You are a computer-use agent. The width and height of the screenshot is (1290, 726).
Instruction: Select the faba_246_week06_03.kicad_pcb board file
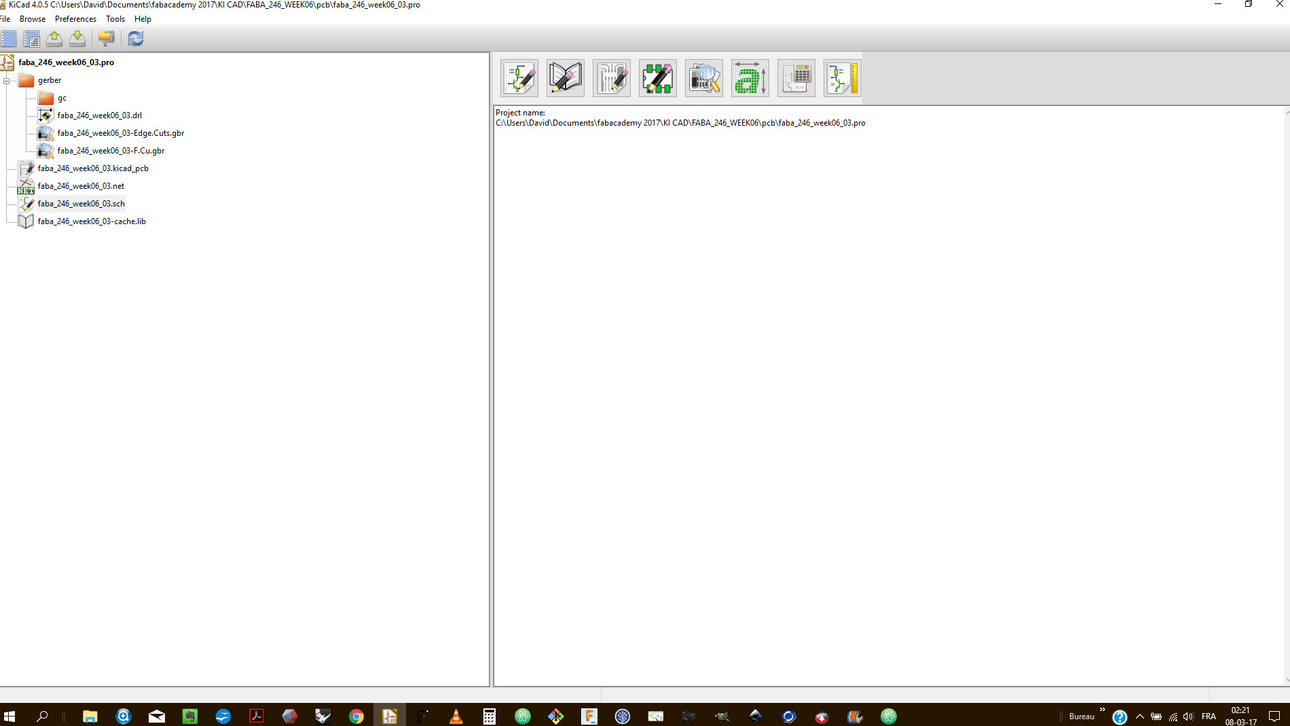pos(93,168)
